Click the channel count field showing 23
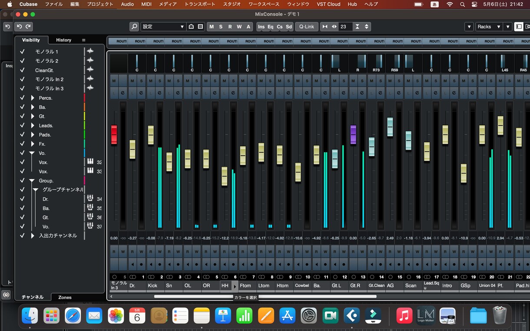Screen dimensions: 530x331 point(346,26)
